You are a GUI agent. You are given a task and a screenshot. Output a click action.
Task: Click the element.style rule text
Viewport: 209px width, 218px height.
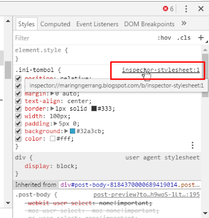coord(38,50)
